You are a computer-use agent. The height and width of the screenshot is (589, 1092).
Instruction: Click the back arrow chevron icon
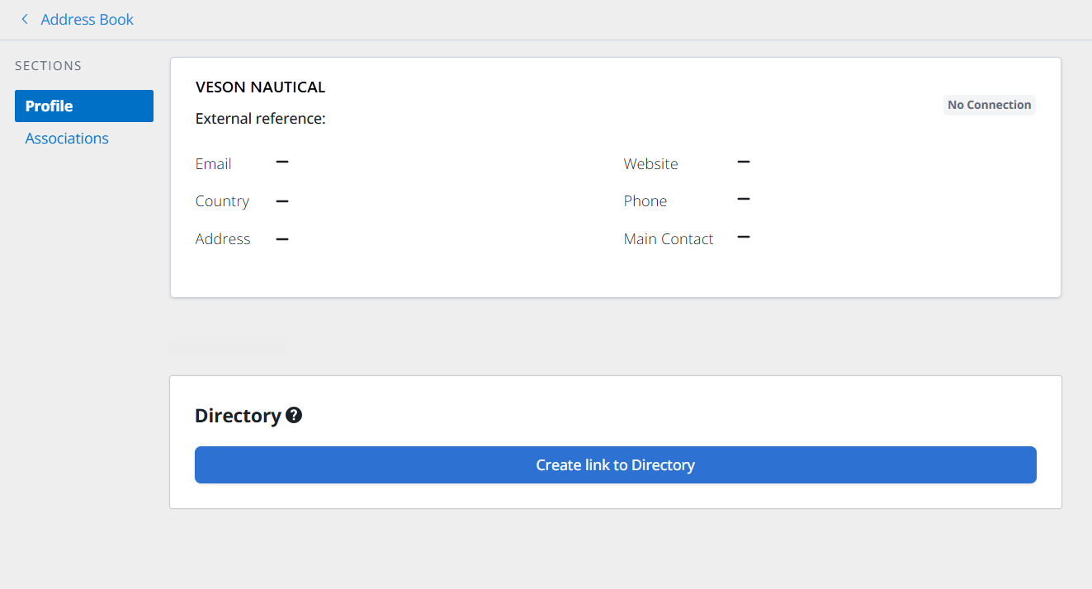tap(24, 19)
